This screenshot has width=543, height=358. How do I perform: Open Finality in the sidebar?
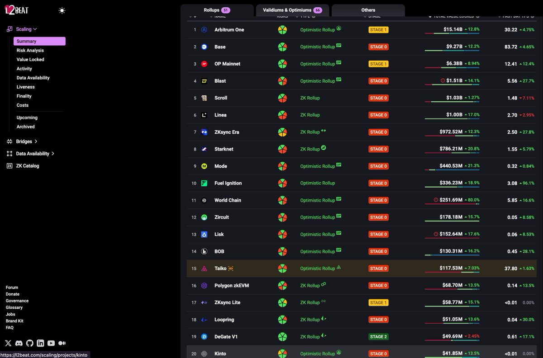coord(24,96)
